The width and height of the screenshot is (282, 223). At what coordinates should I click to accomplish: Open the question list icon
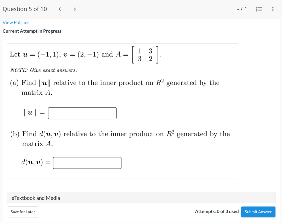pyautogui.click(x=259, y=9)
